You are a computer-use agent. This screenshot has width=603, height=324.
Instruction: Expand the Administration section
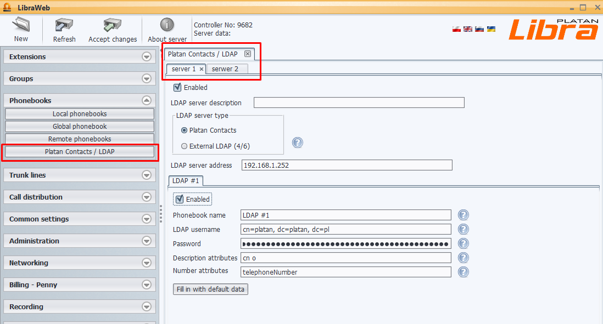coord(147,241)
